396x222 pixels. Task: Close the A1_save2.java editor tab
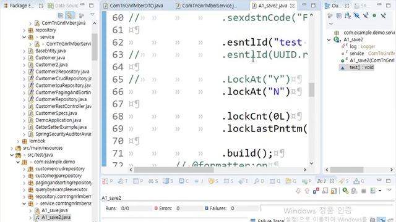coord(293,6)
